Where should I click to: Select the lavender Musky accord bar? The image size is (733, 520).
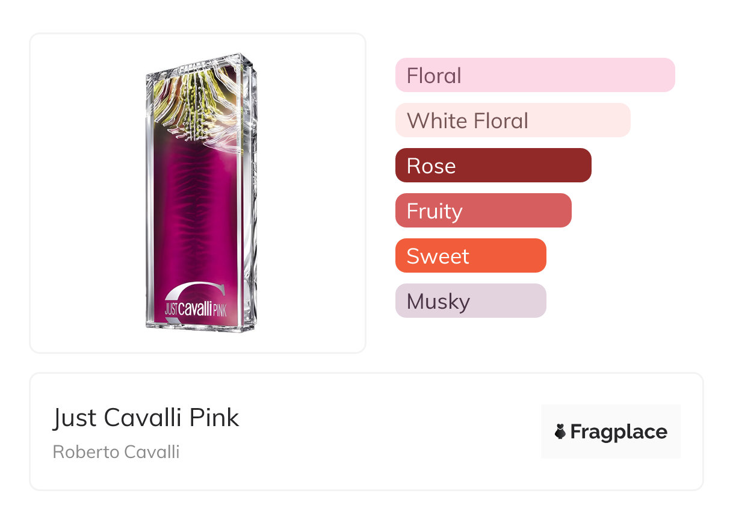pos(470,301)
